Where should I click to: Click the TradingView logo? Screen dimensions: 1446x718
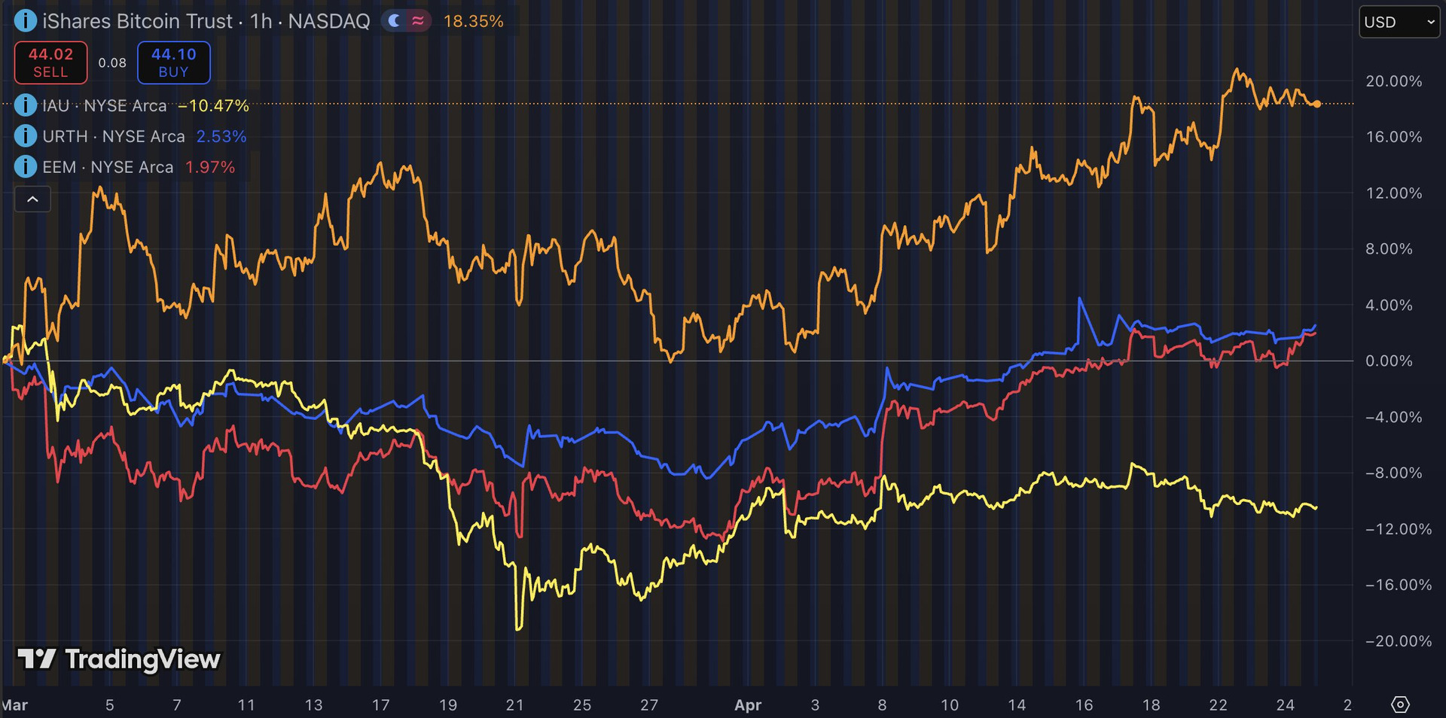click(119, 659)
